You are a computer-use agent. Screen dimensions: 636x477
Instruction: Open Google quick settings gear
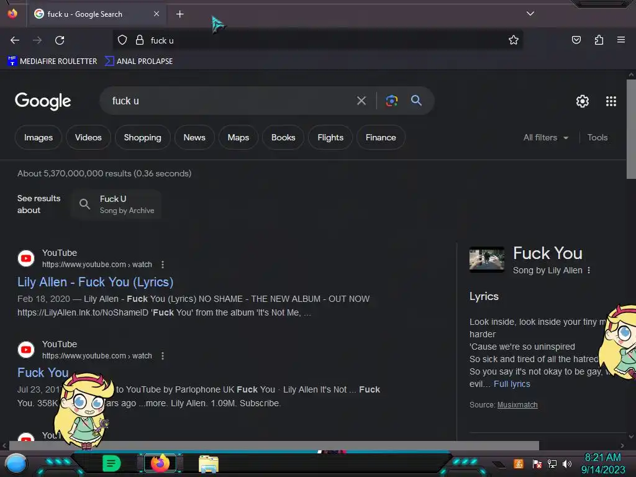pyautogui.click(x=583, y=101)
